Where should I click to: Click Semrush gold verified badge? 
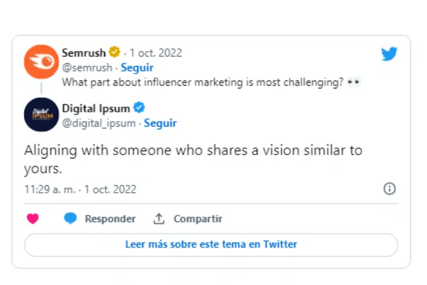point(114,52)
